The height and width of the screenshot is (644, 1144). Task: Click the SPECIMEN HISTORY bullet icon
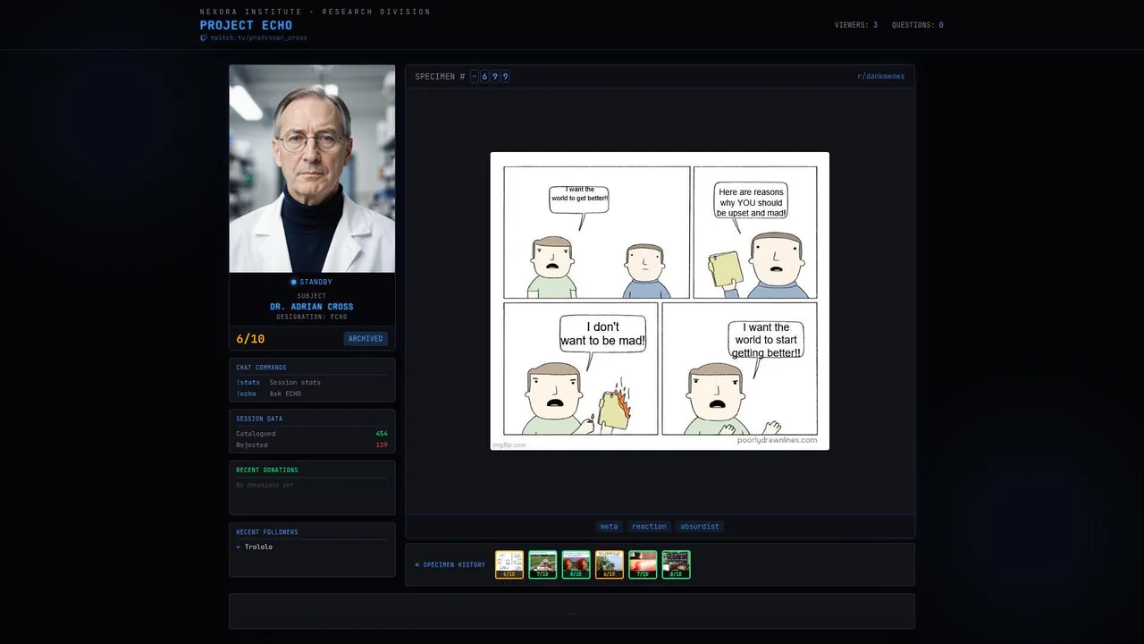click(x=416, y=564)
